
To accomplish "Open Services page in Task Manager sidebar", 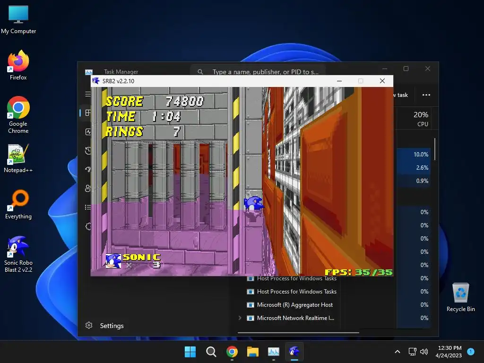I will 87,226.
